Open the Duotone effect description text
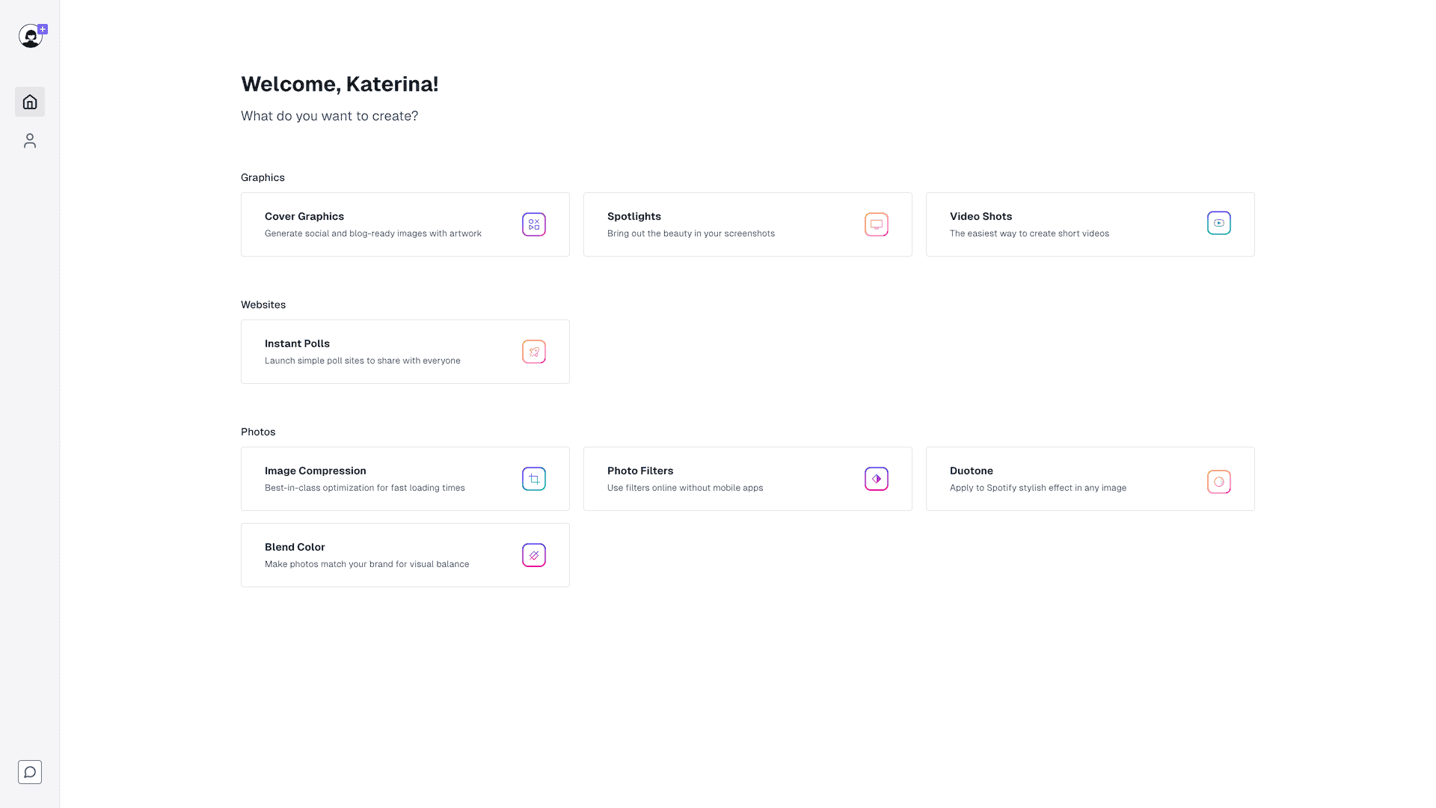 tap(1038, 488)
